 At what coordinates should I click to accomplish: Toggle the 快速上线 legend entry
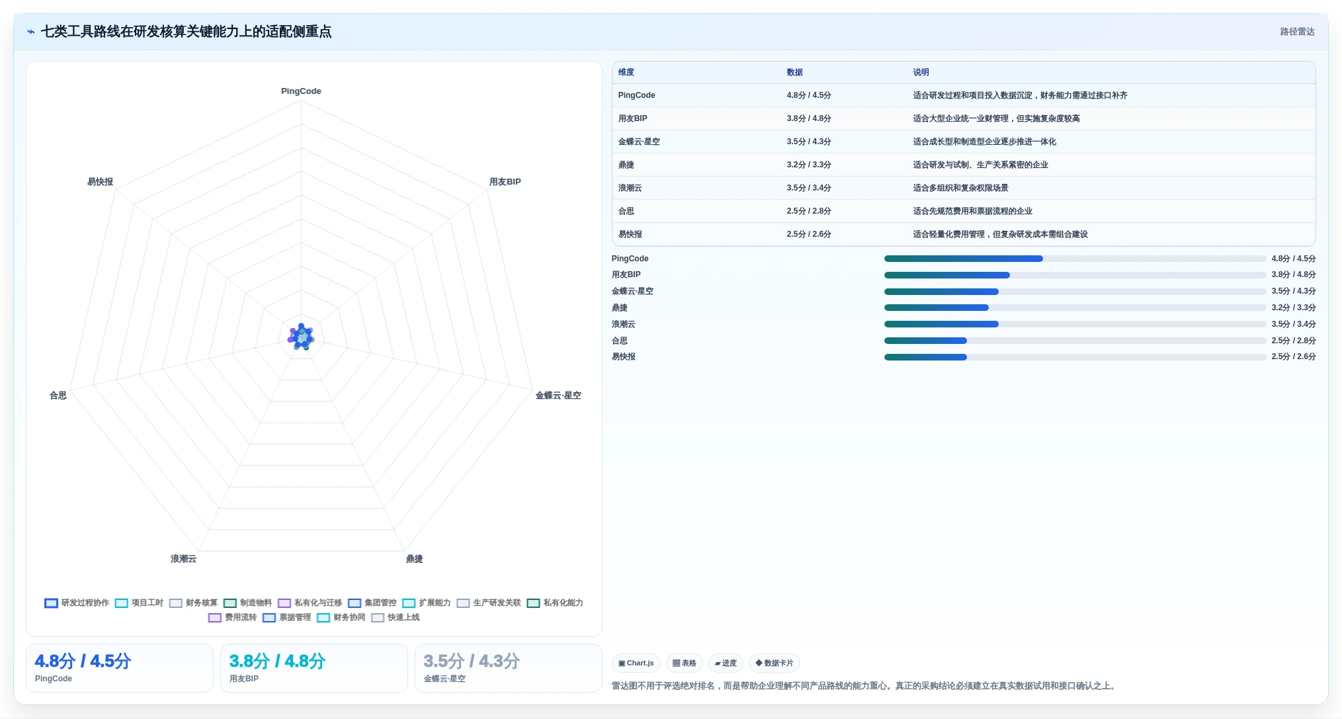[x=396, y=617]
